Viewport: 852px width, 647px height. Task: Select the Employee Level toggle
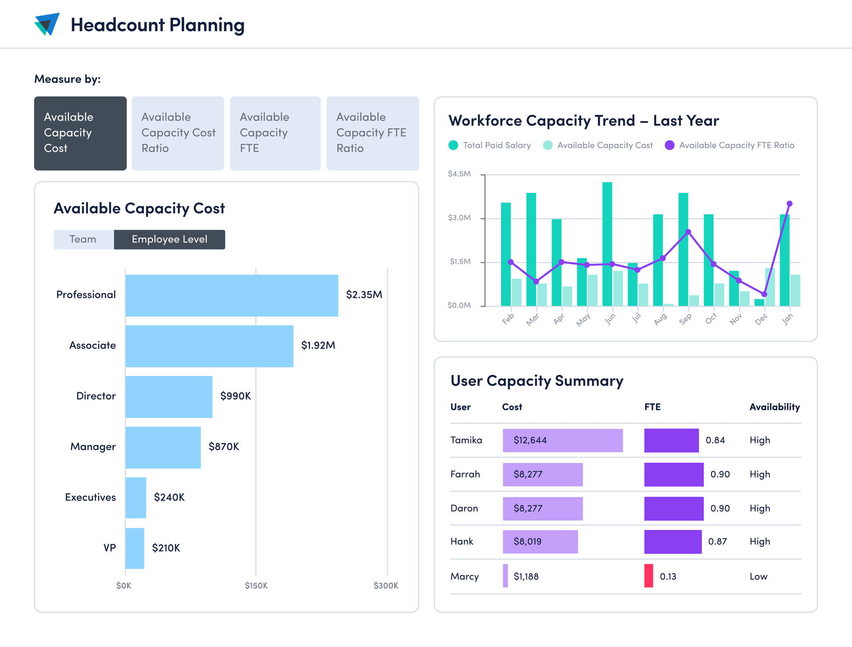(169, 239)
